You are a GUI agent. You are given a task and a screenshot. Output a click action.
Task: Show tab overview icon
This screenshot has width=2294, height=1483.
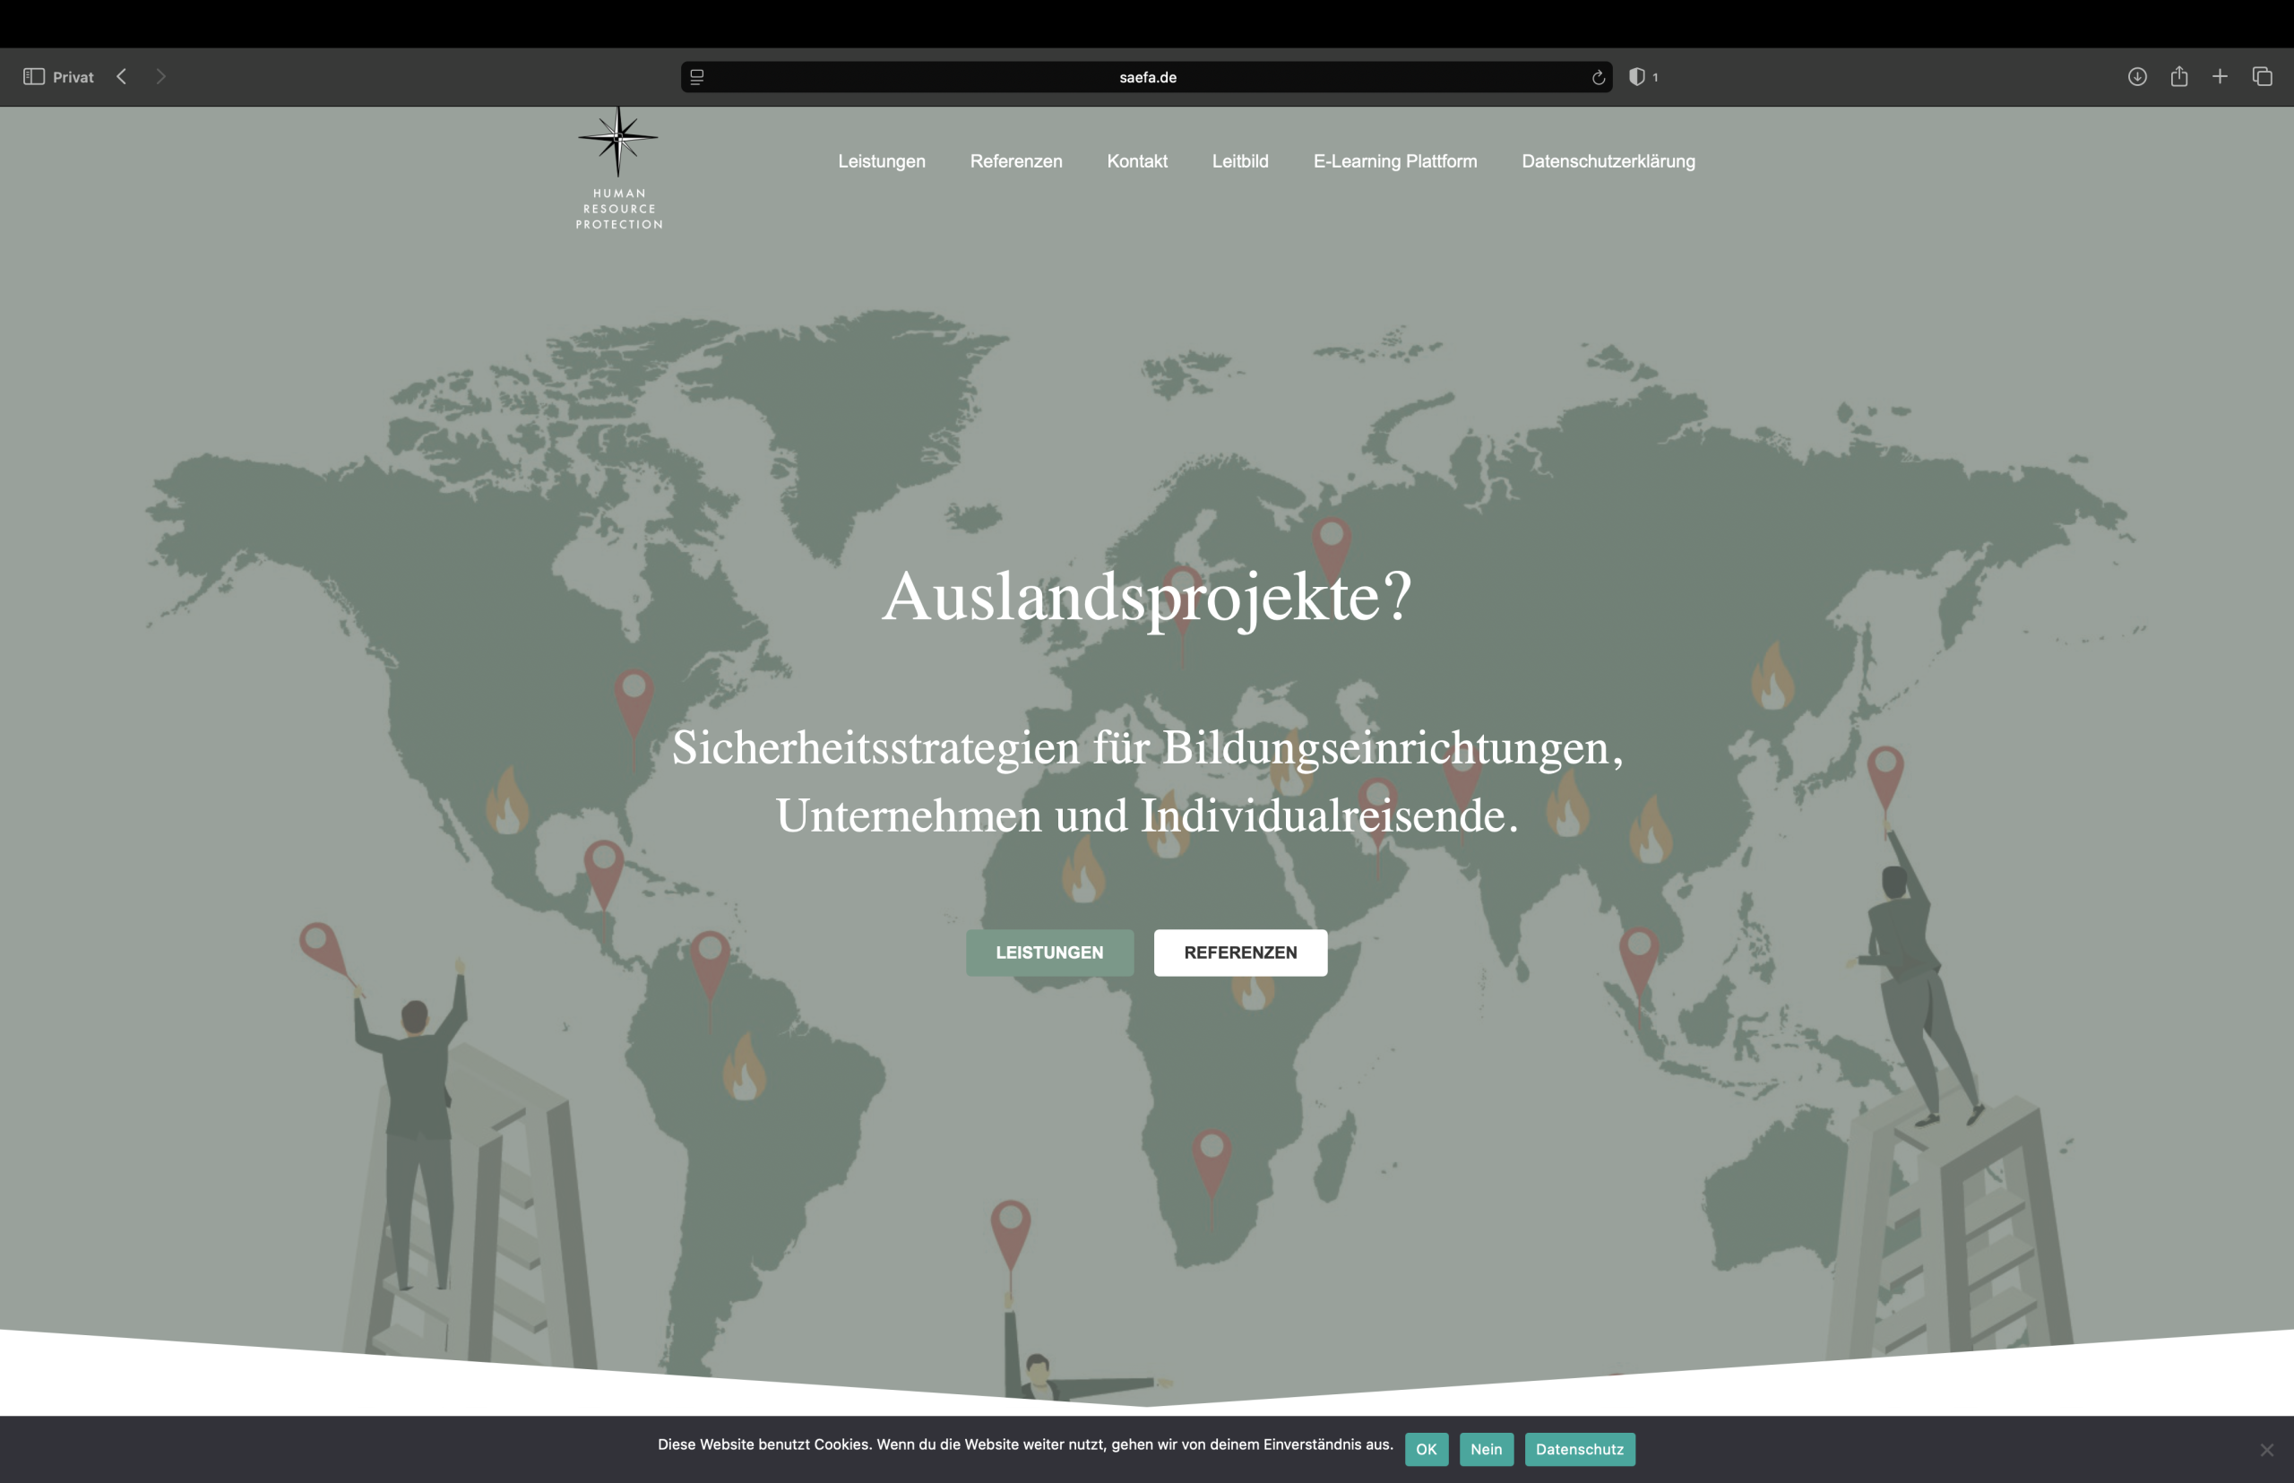[x=2263, y=77]
